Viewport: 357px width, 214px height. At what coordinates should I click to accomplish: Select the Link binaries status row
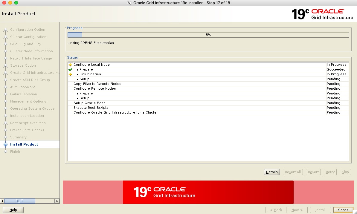click(x=208, y=74)
